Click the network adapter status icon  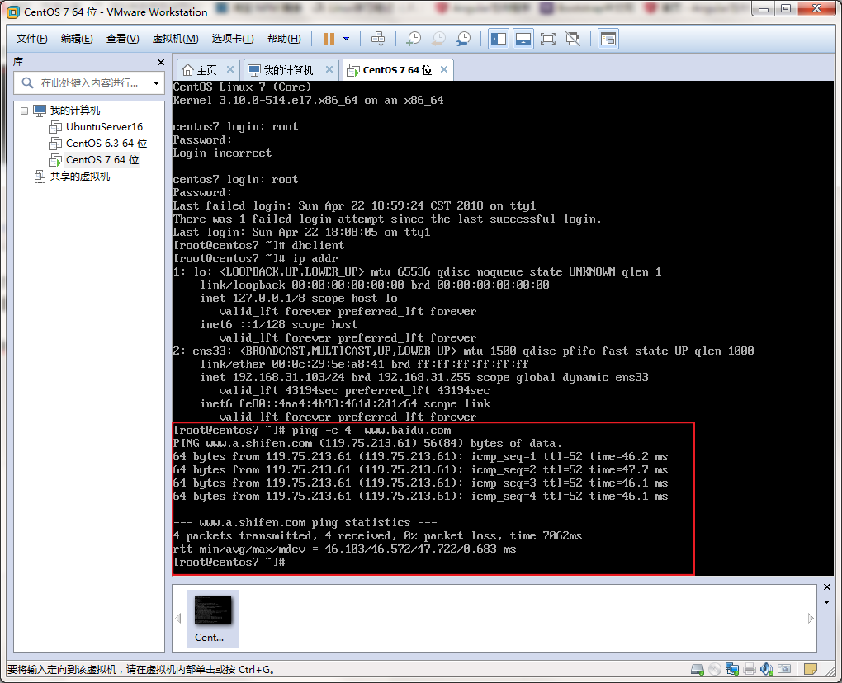coord(732,669)
